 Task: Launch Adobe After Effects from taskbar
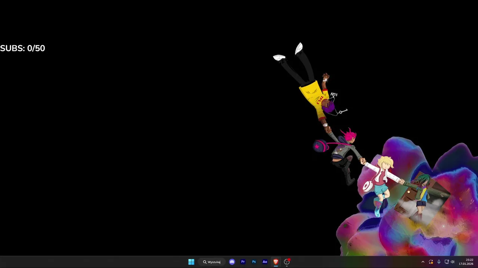point(265,262)
